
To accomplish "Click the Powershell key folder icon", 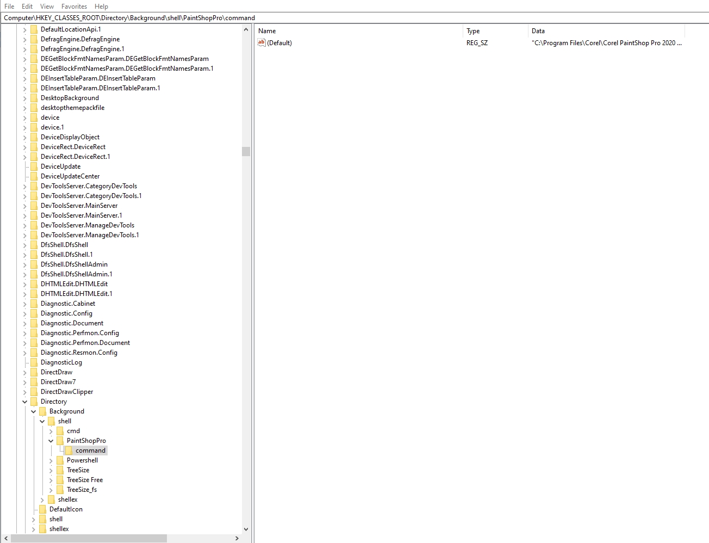I will (x=60, y=460).
